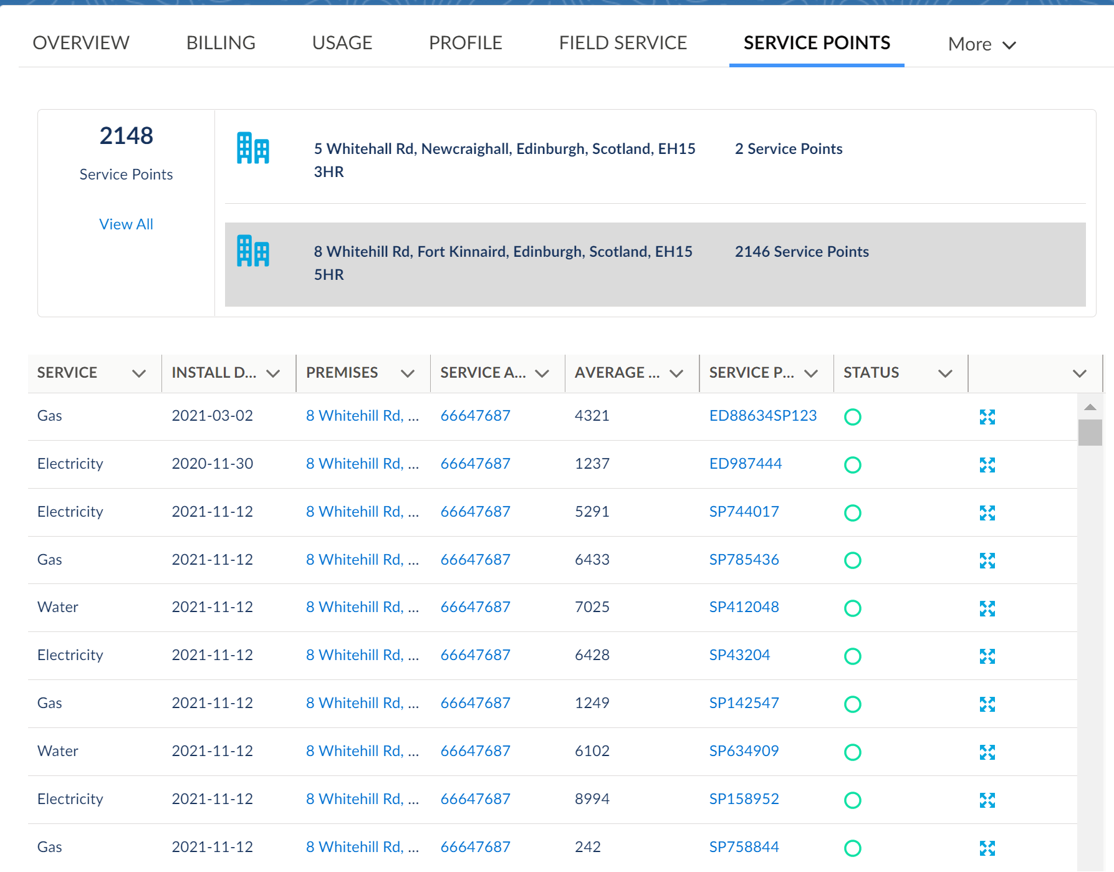Open SERVICE column dropdown chevron
This screenshot has height=872, width=1114.
coord(139,373)
